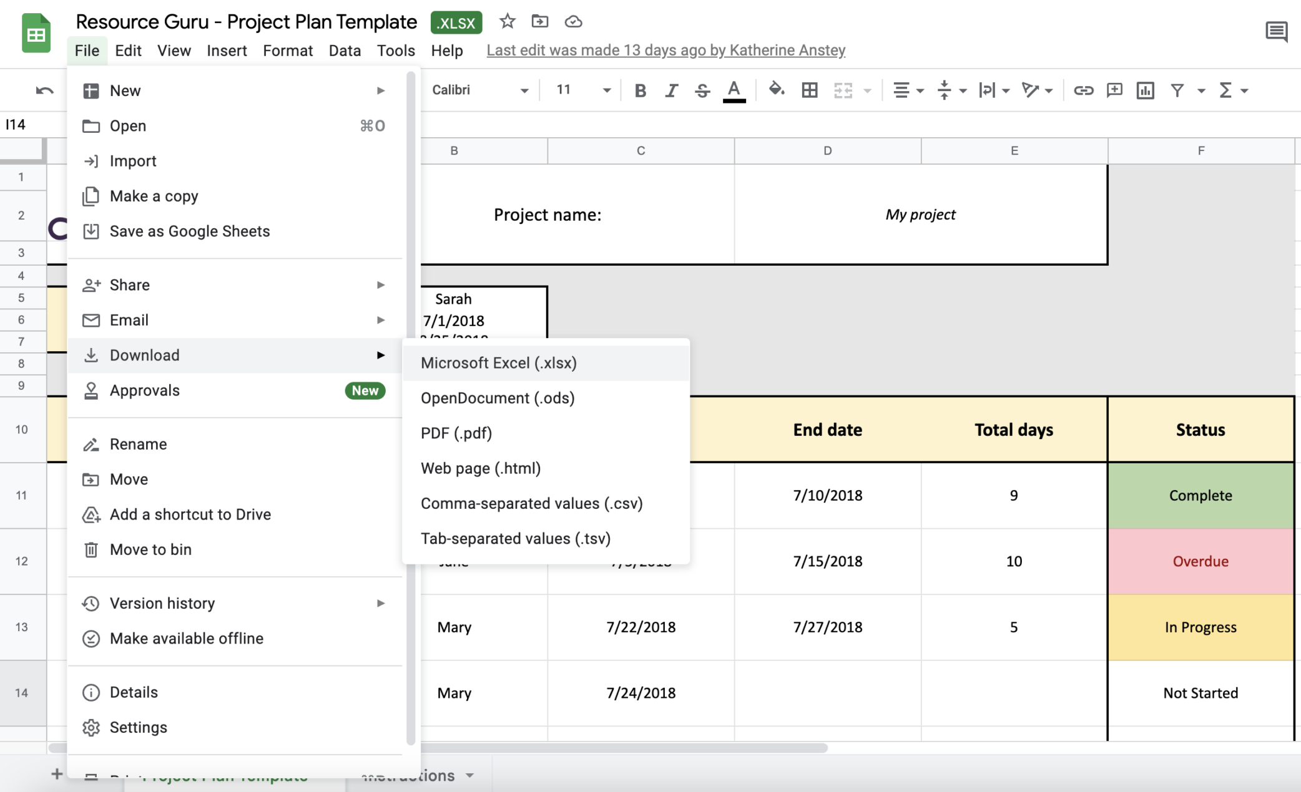Open the last edit revision link
This screenshot has height=792, width=1301.
click(665, 50)
